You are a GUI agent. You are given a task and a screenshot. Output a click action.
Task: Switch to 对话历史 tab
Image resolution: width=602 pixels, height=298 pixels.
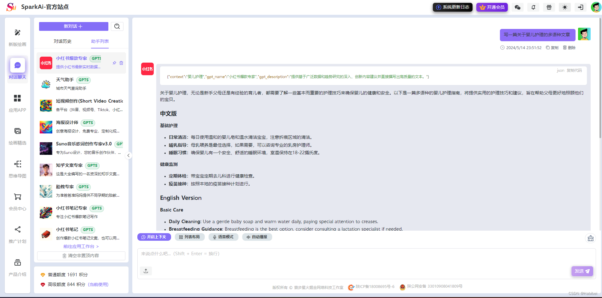click(62, 41)
